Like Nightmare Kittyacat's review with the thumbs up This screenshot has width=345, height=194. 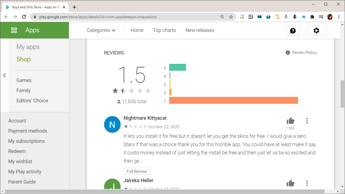click(x=290, y=121)
